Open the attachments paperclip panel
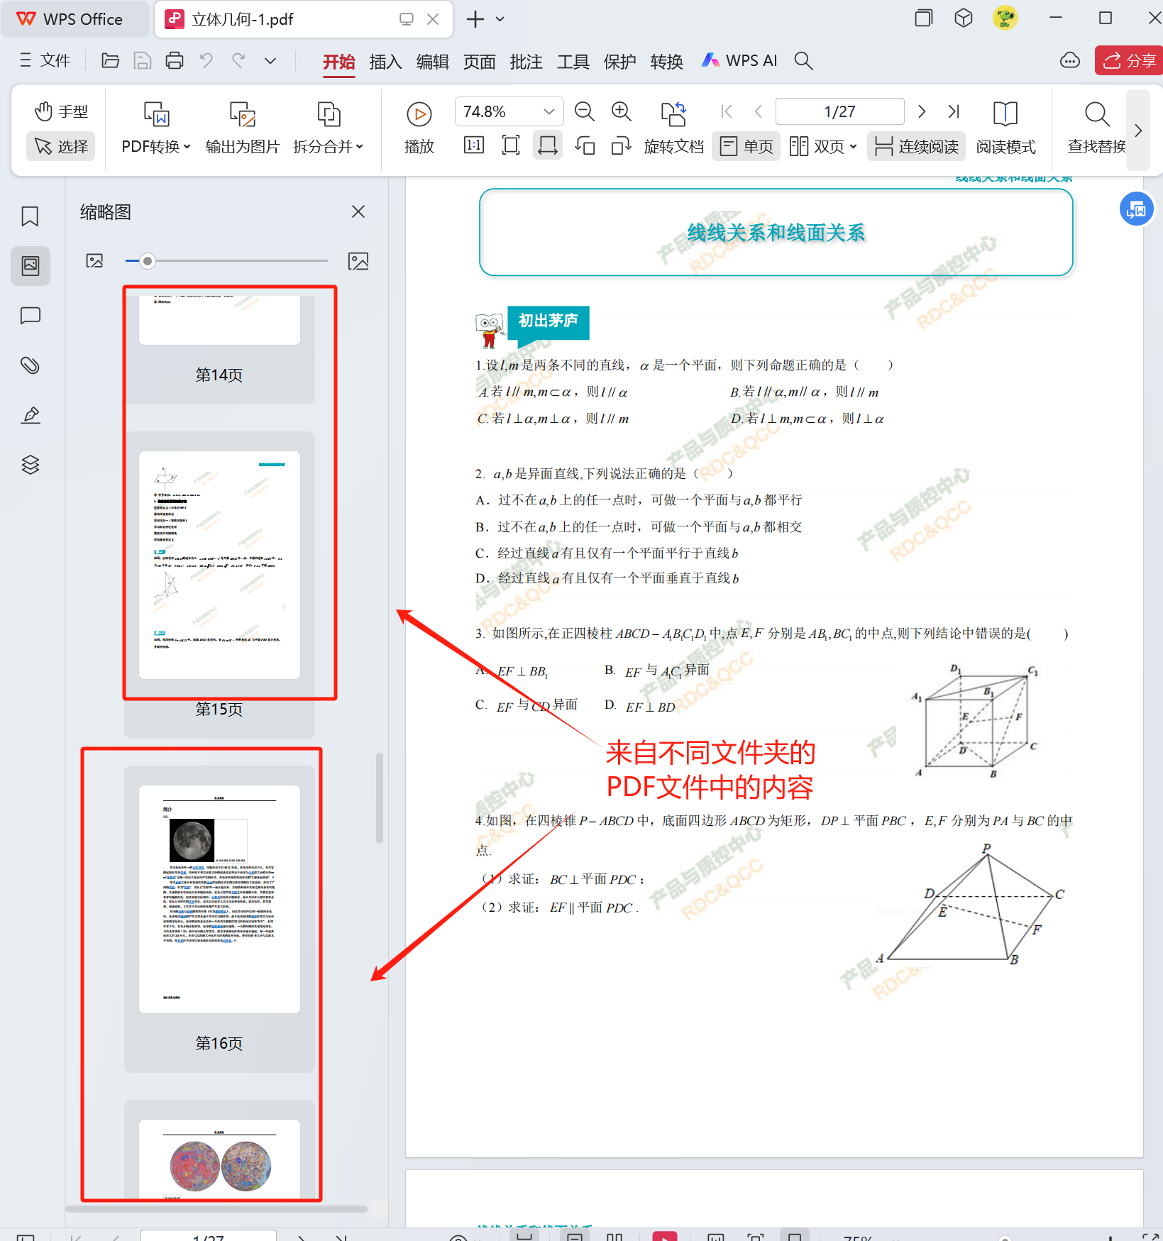 (x=30, y=365)
